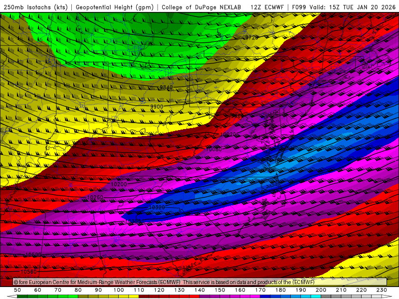Click the 10200 height contour label
Screen dimensions: 399x299
click(119, 184)
